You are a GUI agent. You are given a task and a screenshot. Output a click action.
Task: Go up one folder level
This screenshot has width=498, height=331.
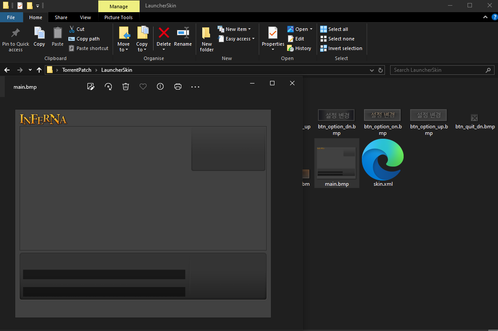(39, 70)
